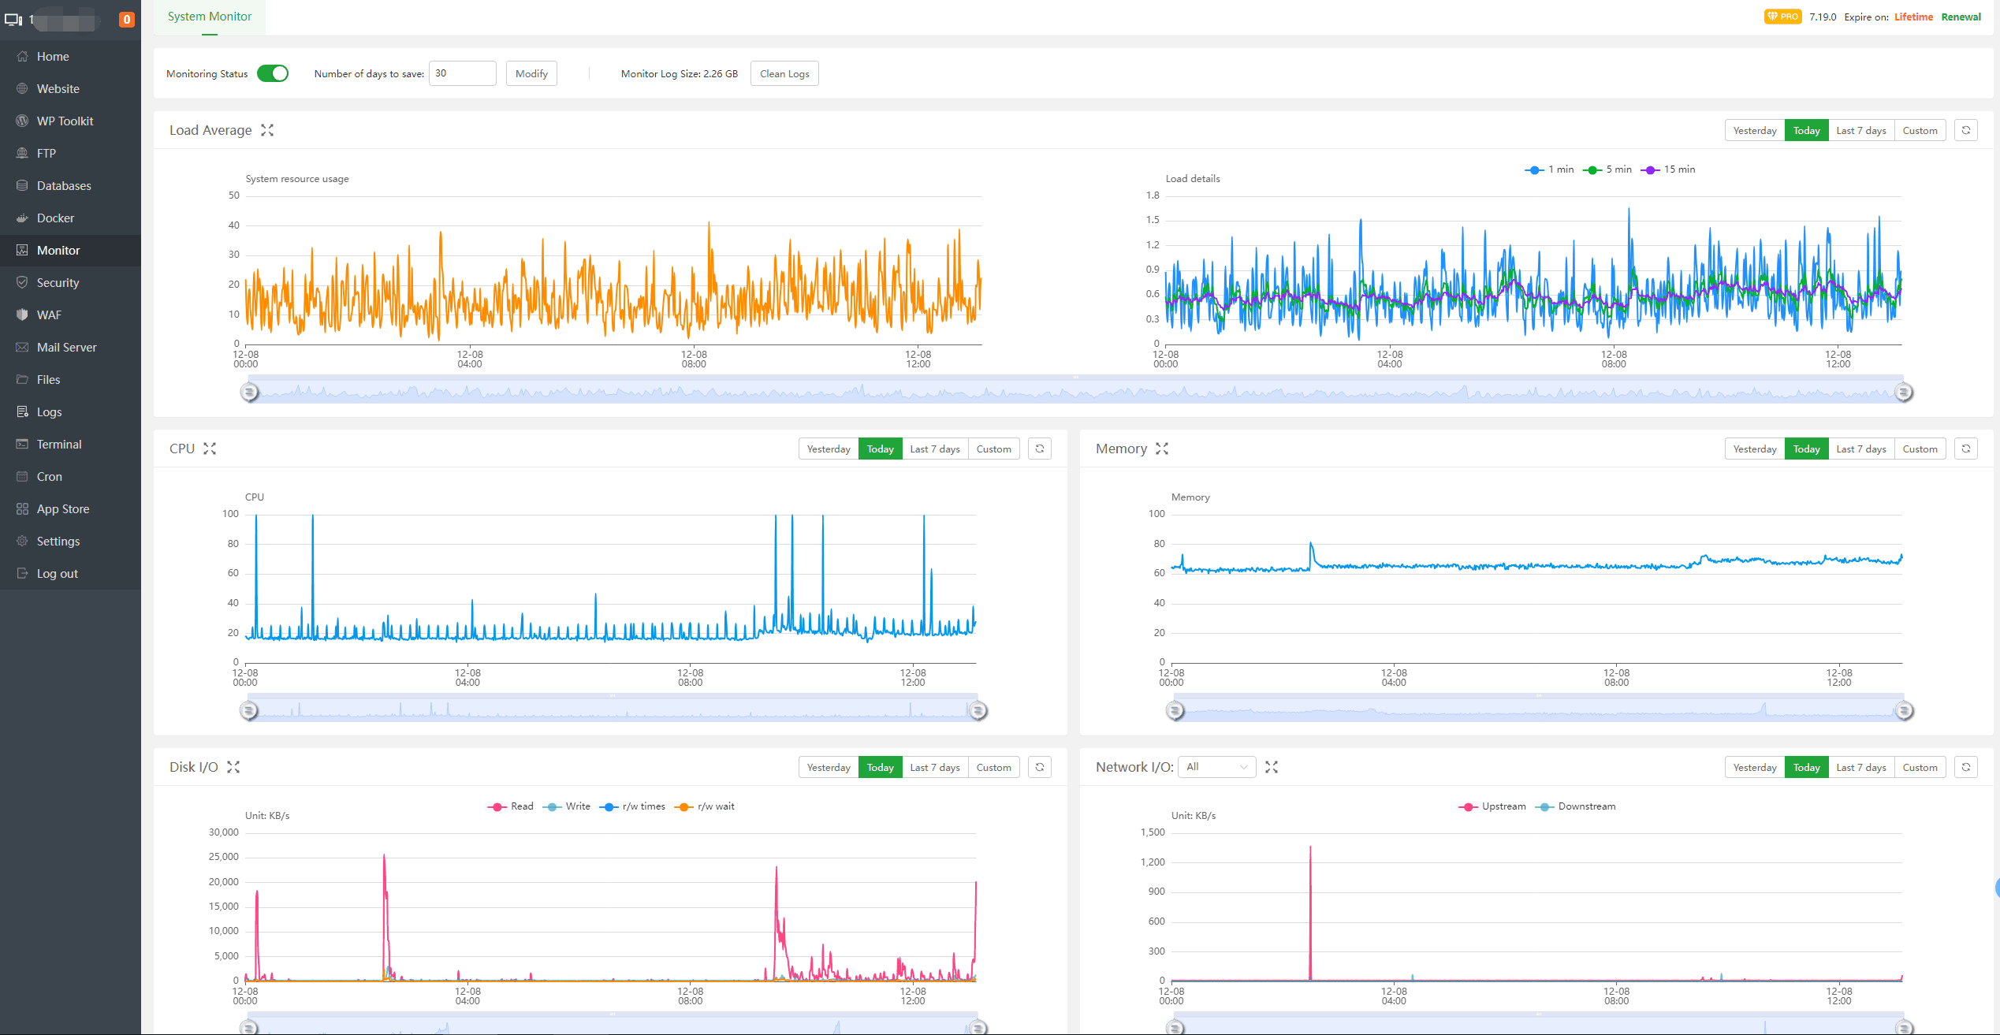Focus the days to save input field
Image resolution: width=2000 pixels, height=1035 pixels.
[x=462, y=73]
